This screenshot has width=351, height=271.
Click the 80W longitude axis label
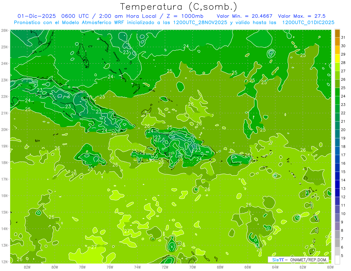pyautogui.click(x=55, y=267)
